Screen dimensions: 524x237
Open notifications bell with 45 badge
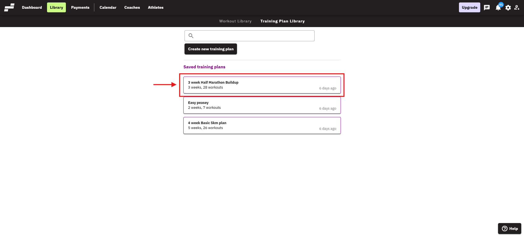pos(499,7)
